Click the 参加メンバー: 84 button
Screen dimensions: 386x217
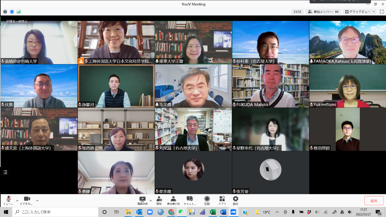click(323, 12)
